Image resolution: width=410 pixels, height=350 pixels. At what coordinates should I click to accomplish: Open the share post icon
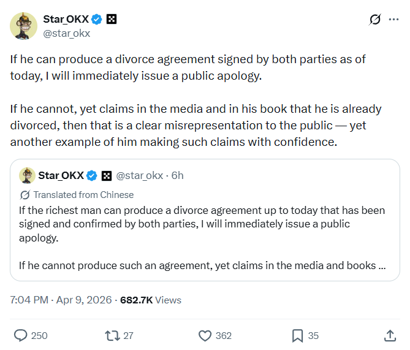point(390,335)
